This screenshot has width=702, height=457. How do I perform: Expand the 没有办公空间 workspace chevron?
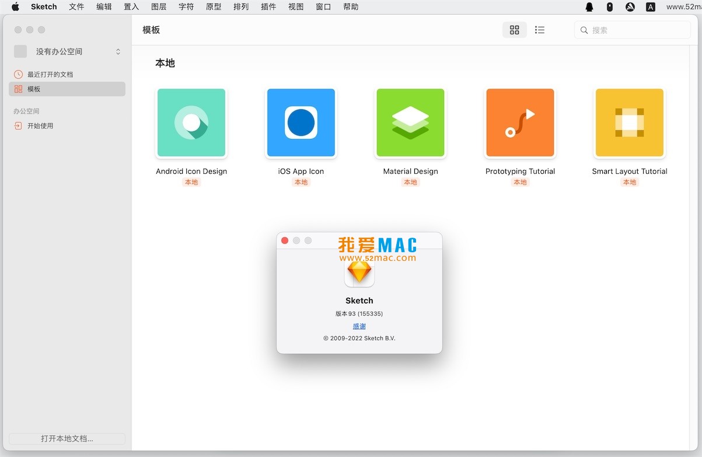pyautogui.click(x=117, y=51)
